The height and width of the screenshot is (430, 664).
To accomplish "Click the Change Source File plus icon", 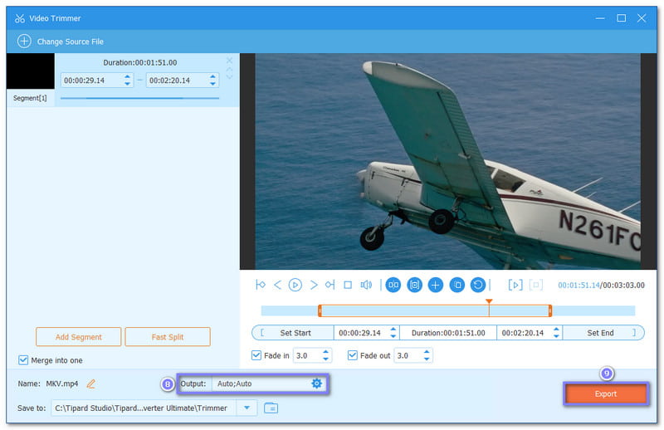I will tap(24, 42).
